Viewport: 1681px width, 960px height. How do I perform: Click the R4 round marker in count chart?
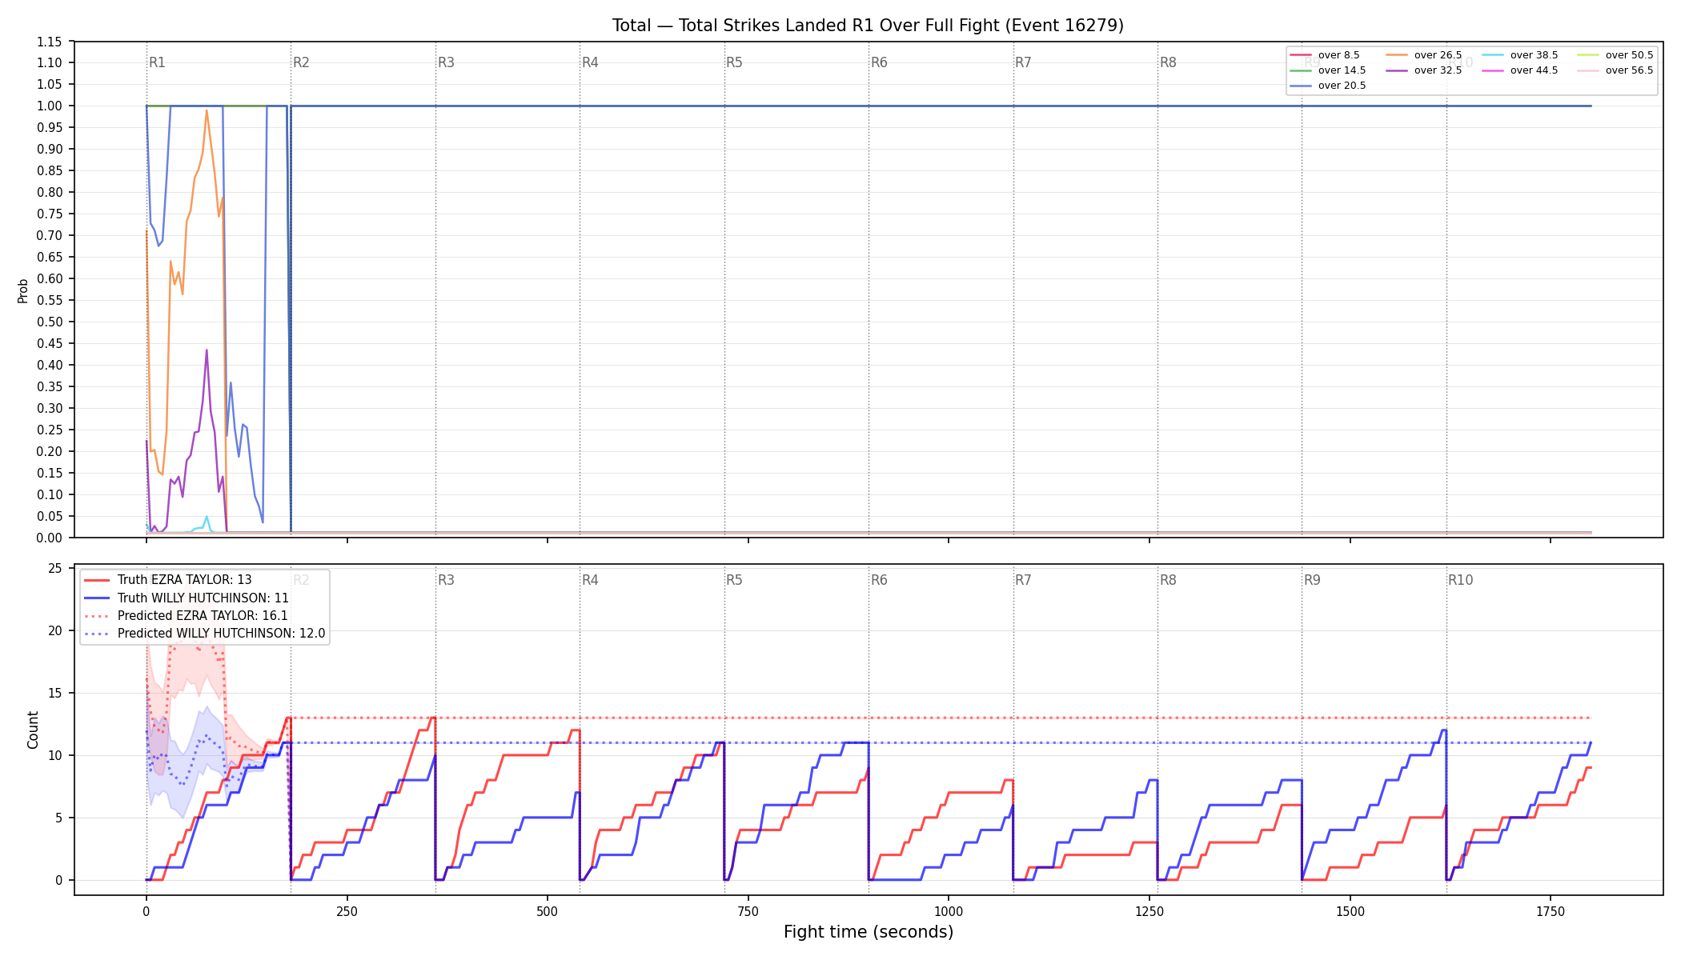click(x=590, y=580)
